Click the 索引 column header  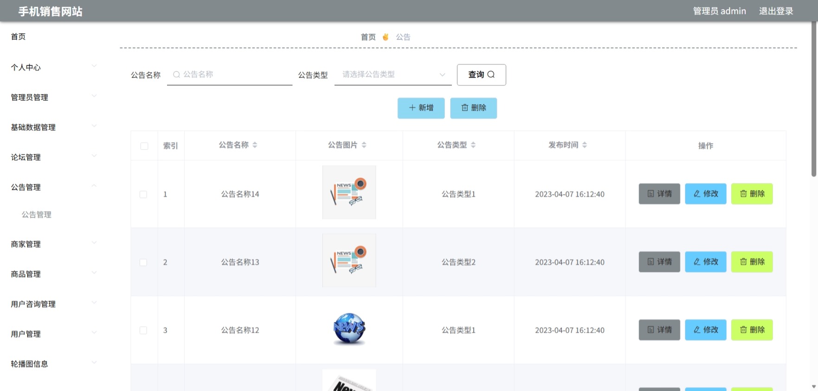coord(171,145)
